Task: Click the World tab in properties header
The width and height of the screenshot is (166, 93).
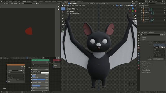Action: [151, 32]
